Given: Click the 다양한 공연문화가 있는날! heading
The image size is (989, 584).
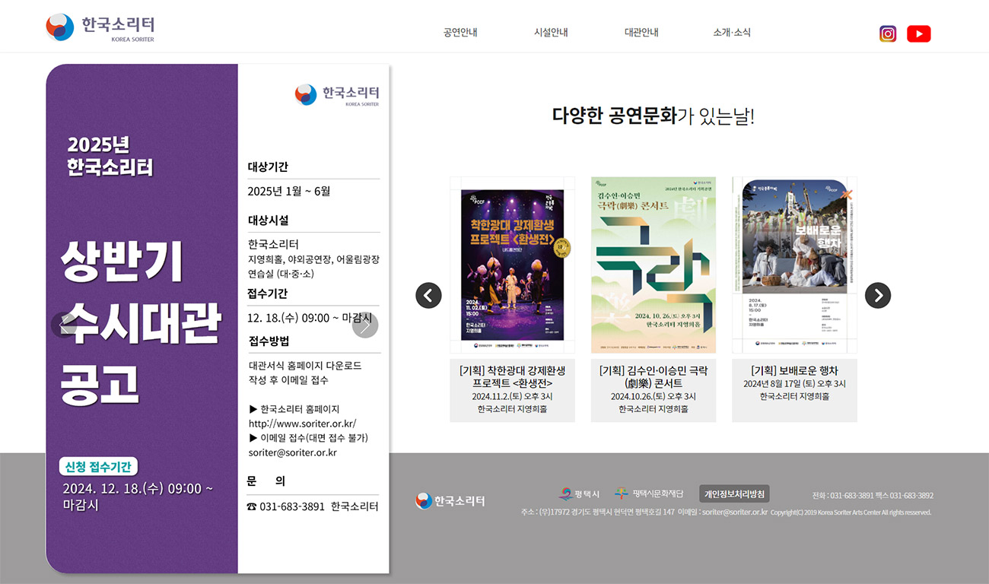Looking at the screenshot, I should 653,116.
